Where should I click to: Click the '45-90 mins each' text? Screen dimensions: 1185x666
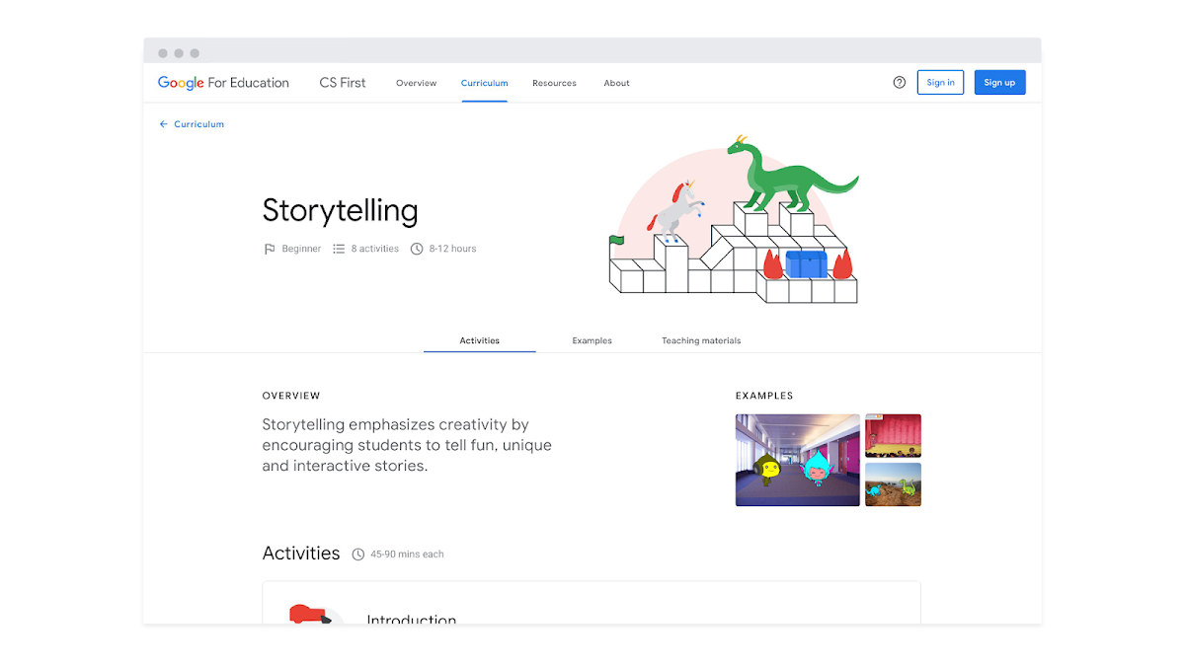[407, 555]
